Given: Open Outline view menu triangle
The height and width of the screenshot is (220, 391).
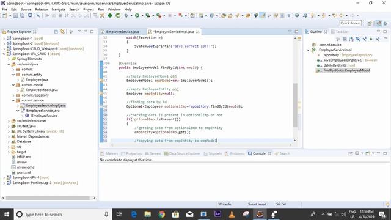Looking at the screenshot, I should 386,38.
